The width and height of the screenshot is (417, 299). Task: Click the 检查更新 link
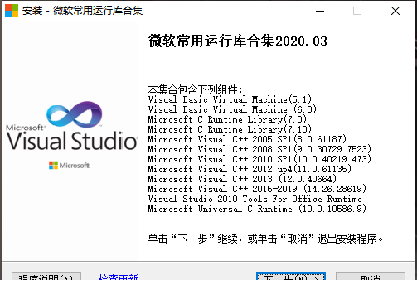pos(119,277)
